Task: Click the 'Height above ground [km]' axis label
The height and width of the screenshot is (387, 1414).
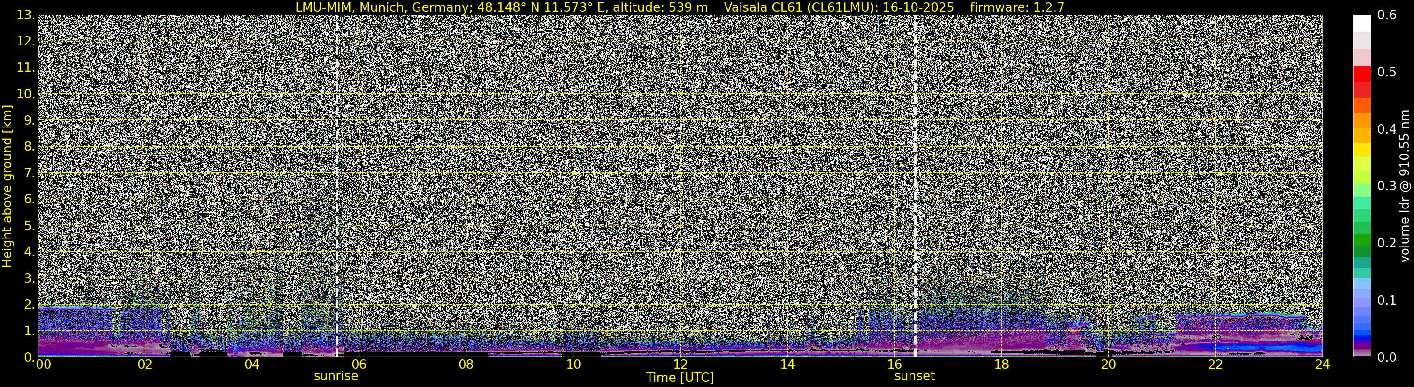Action: (7, 186)
